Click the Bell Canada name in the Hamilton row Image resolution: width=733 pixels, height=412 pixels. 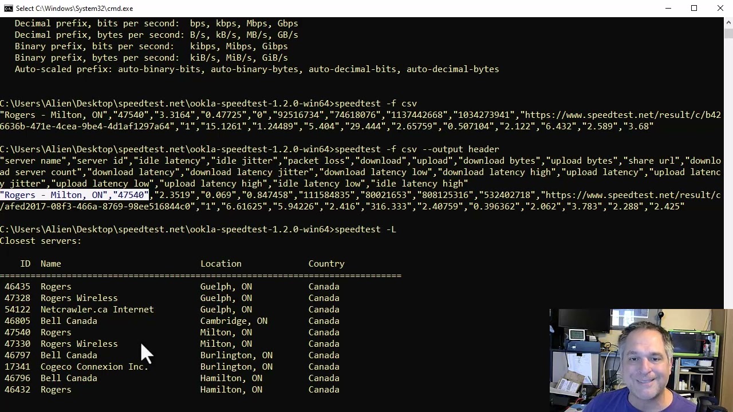pyautogui.click(x=69, y=378)
